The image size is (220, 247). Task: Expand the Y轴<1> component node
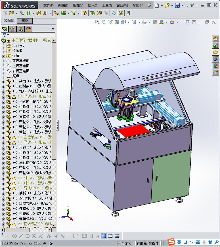click(3, 179)
